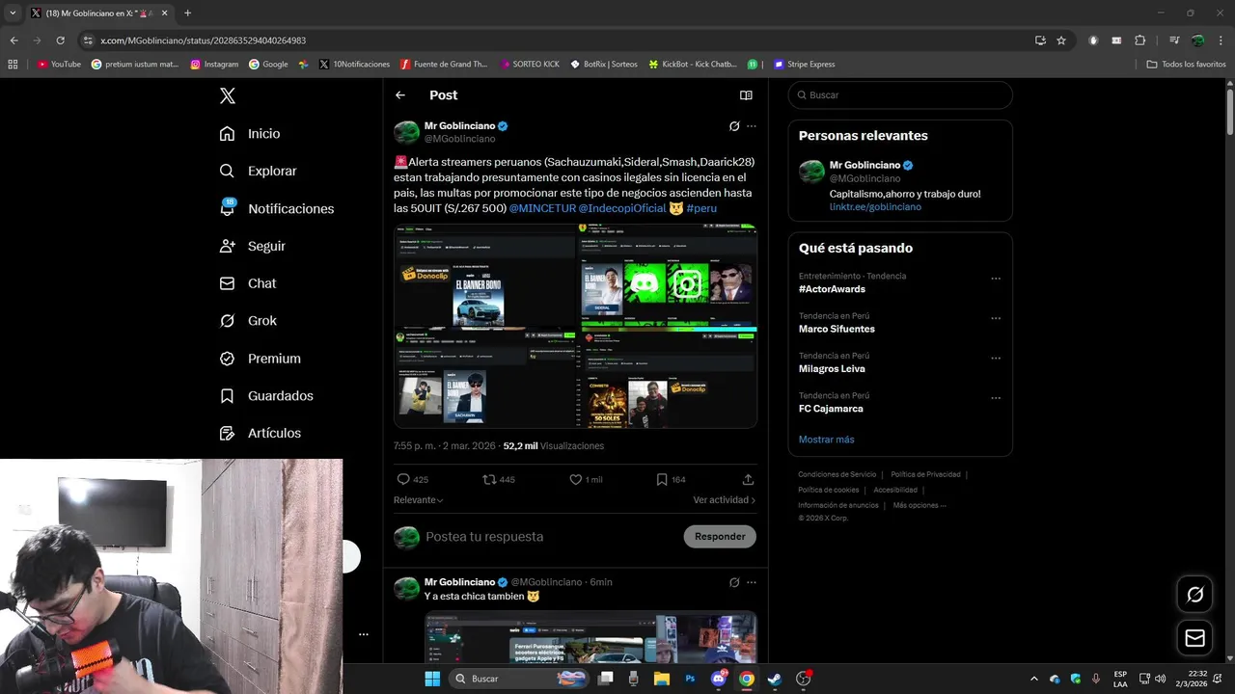Open the Instagram bookmark
This screenshot has height=694, width=1235.
[x=214, y=65]
